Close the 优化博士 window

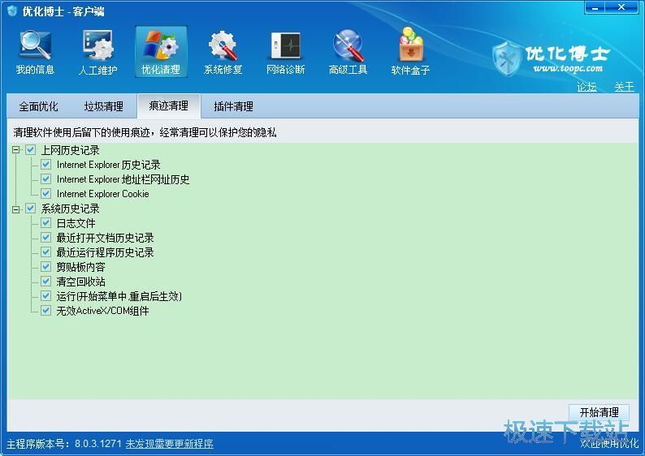tap(621, 8)
